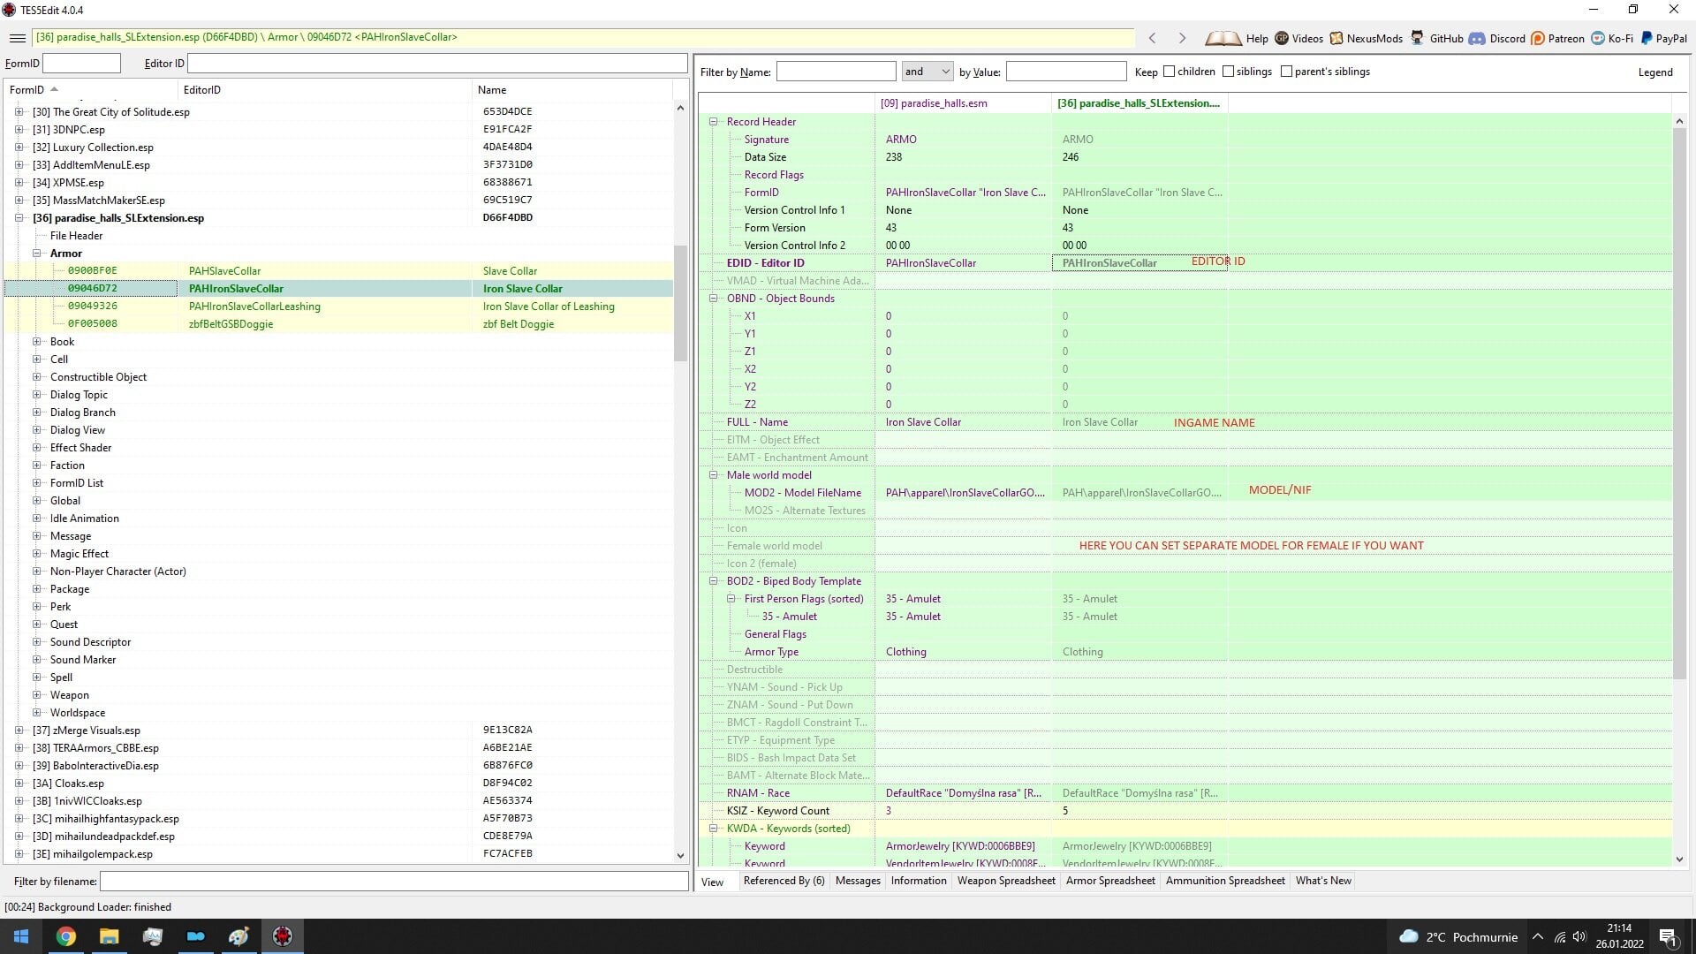Navigate back with the left arrow
The height and width of the screenshot is (954, 1696).
point(1152,38)
